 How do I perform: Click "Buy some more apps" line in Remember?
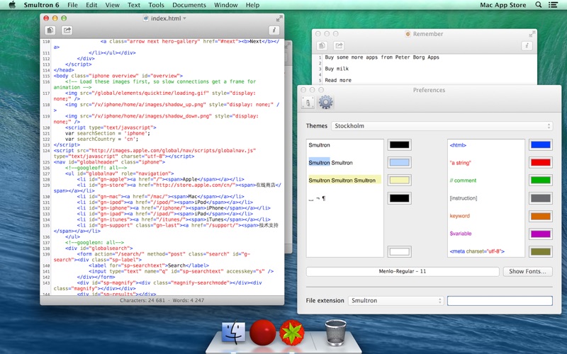[x=382, y=57]
